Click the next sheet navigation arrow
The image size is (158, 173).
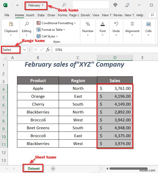tap(14, 168)
